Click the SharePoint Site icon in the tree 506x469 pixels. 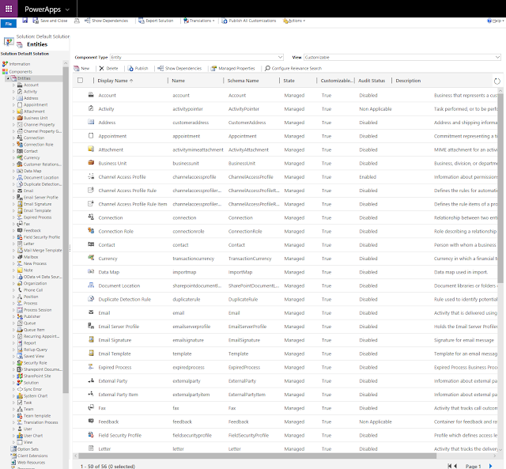click(20, 376)
